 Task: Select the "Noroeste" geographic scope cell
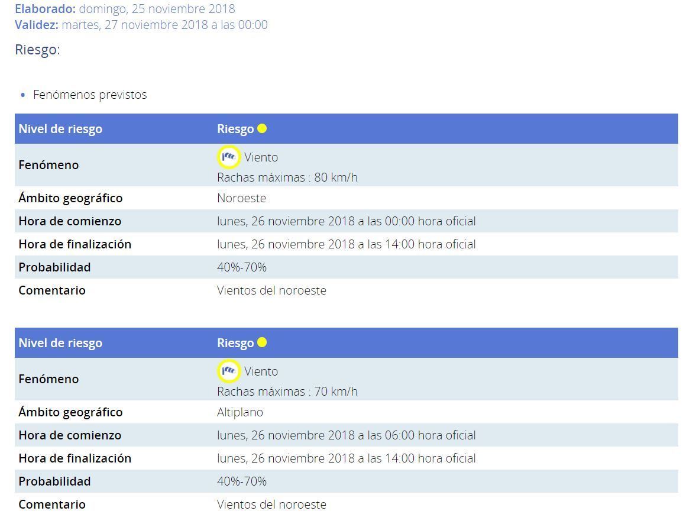[241, 198]
